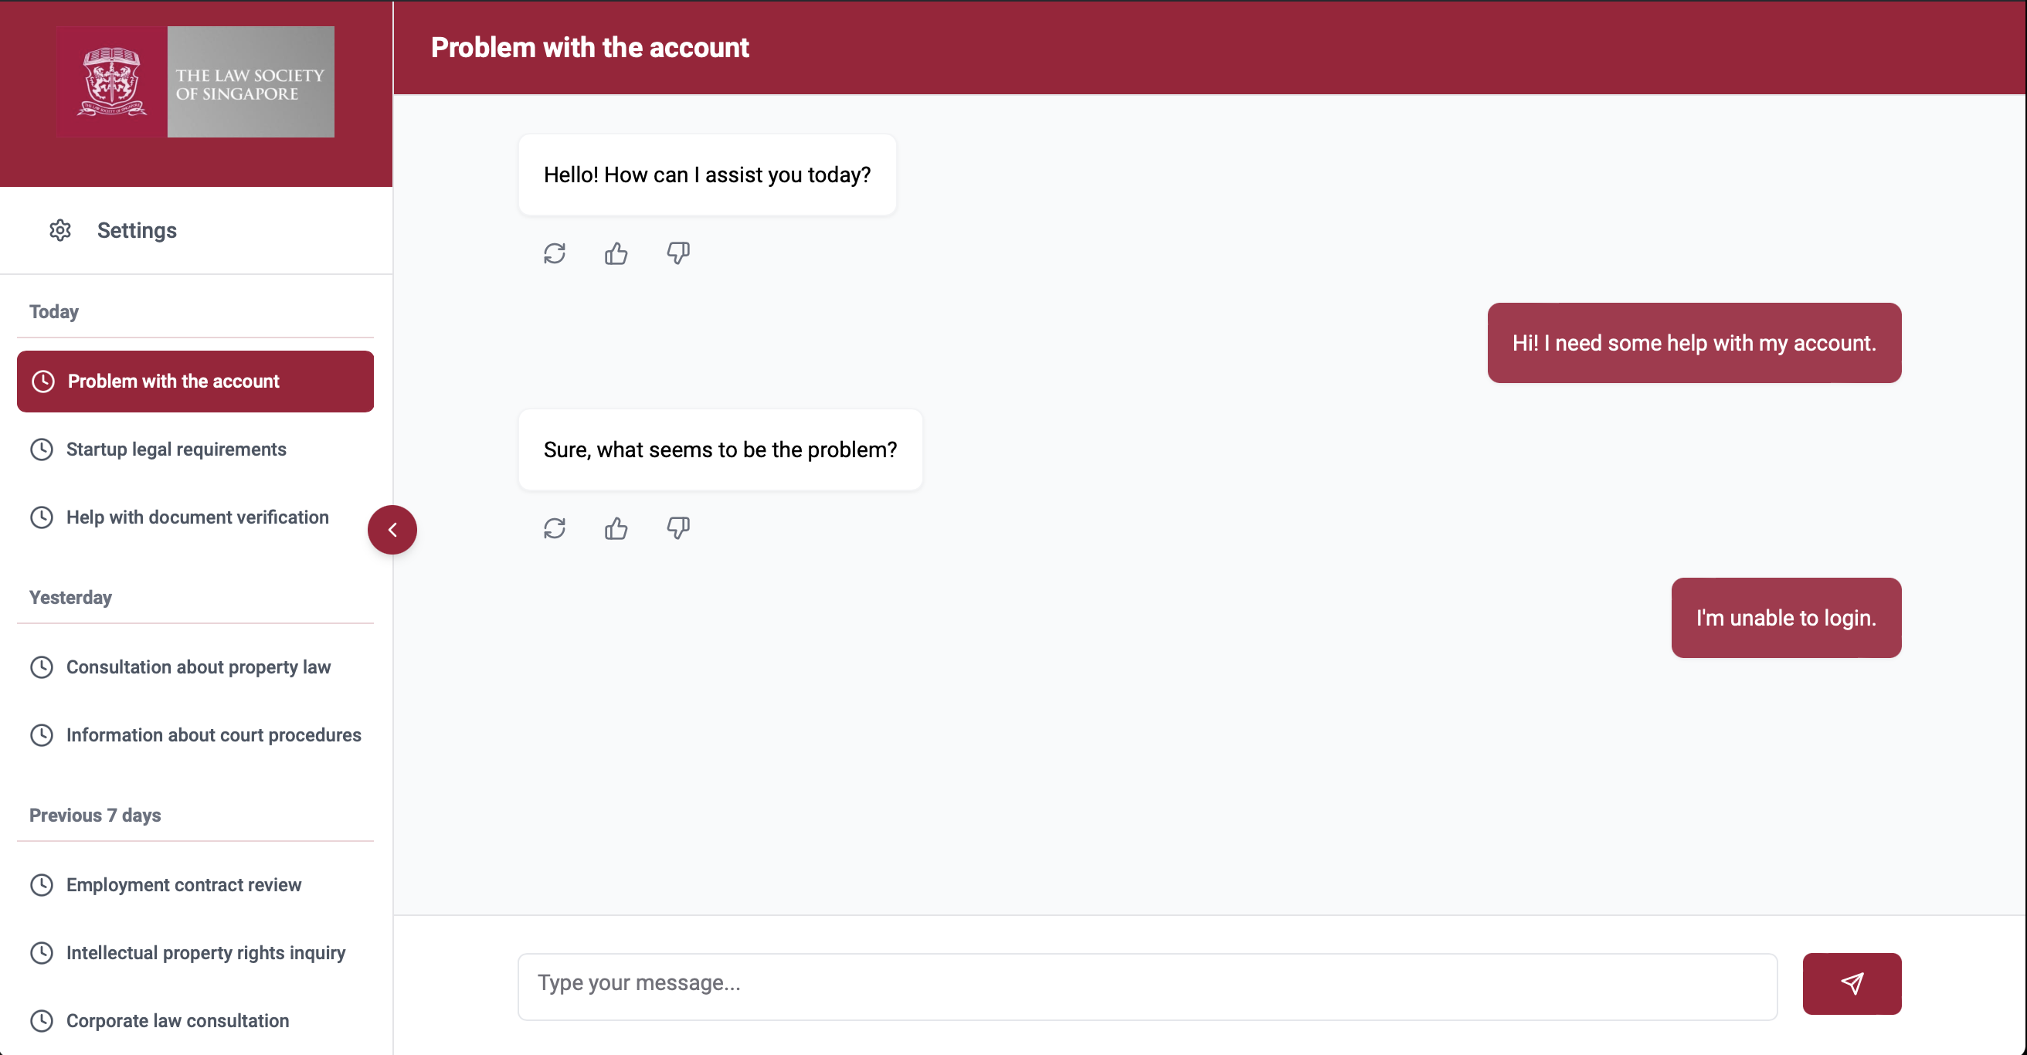Open the Startup legal requirements conversation
The height and width of the screenshot is (1055, 2027).
point(175,449)
